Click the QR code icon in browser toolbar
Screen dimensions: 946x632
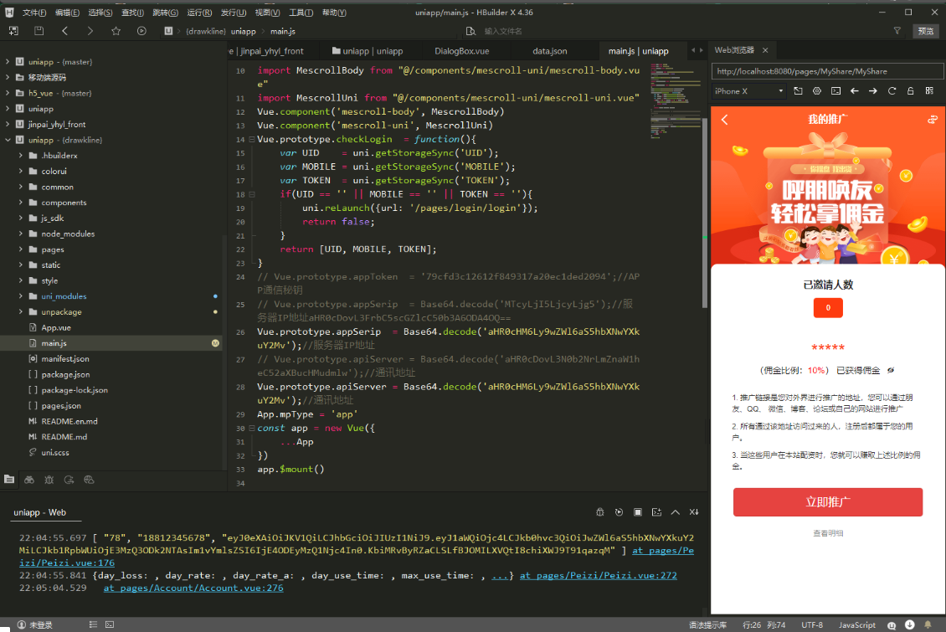(x=929, y=91)
